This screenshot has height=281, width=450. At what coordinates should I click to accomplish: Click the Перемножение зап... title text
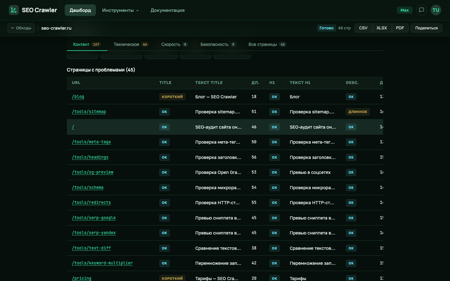pyautogui.click(x=218, y=263)
